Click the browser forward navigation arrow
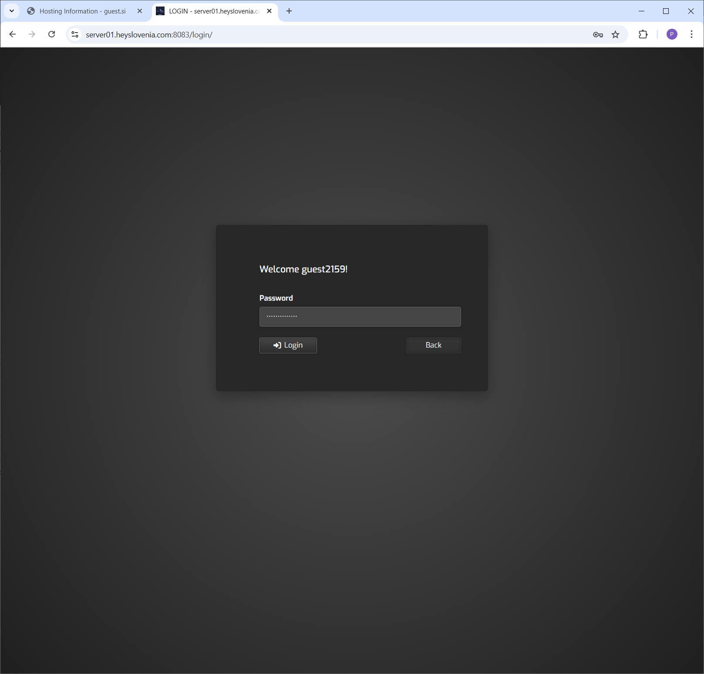This screenshot has height=674, width=704. tap(32, 34)
